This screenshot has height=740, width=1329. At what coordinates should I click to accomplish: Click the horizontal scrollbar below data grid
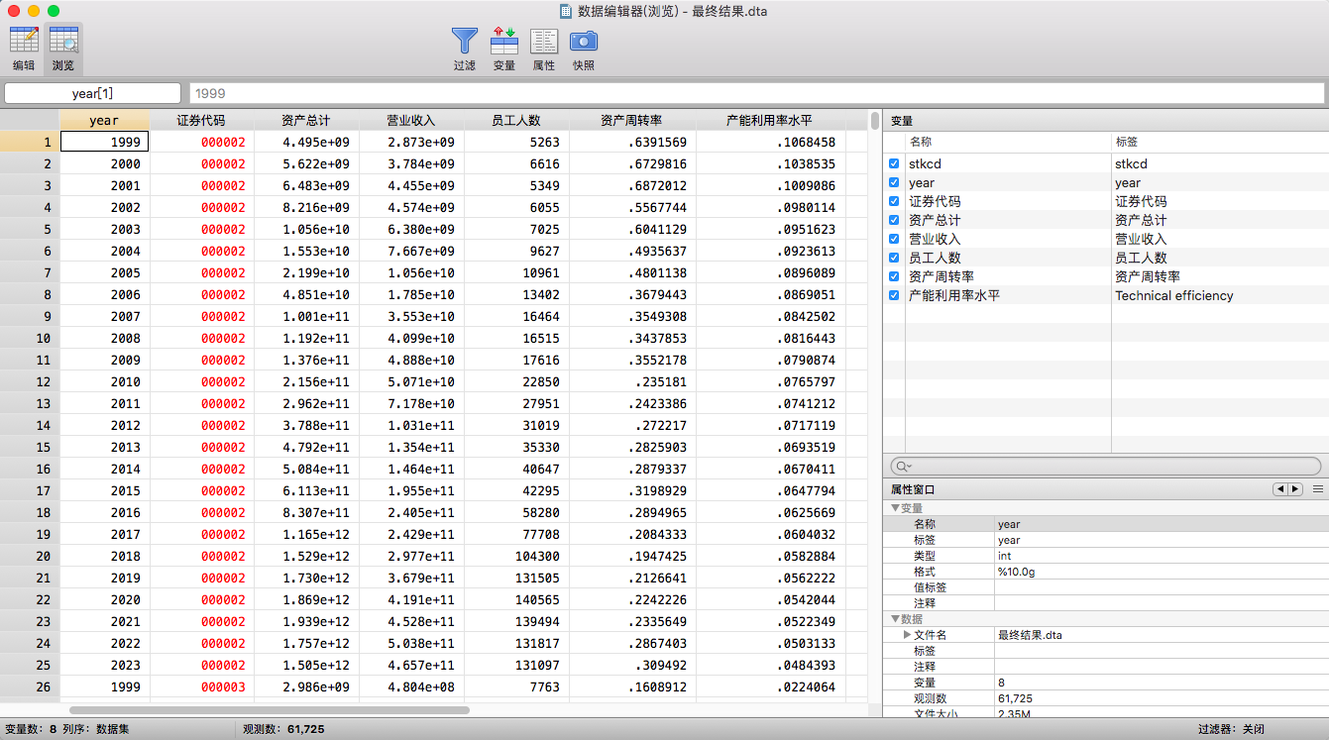coord(269,710)
